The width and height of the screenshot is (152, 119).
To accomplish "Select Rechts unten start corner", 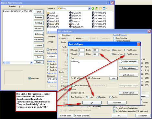I will point(125,54).
